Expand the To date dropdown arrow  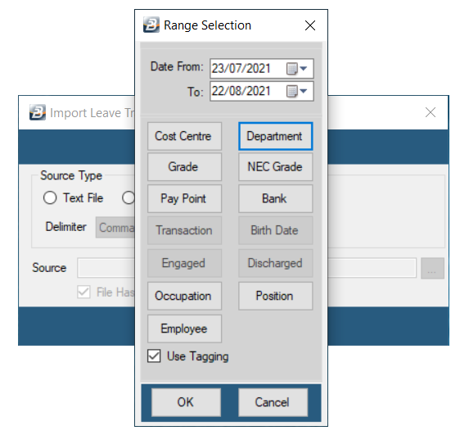pos(304,91)
